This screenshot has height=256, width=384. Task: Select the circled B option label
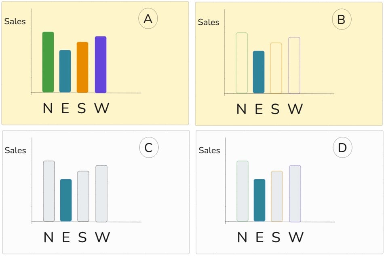click(x=342, y=19)
